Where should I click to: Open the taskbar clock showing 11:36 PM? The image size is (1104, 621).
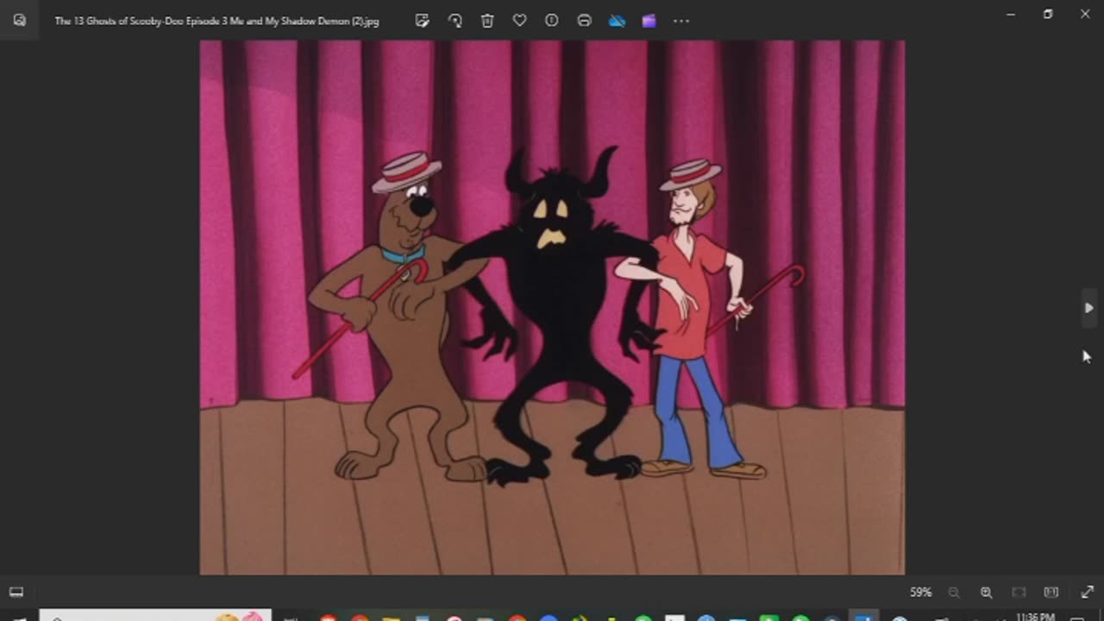[x=1035, y=617]
